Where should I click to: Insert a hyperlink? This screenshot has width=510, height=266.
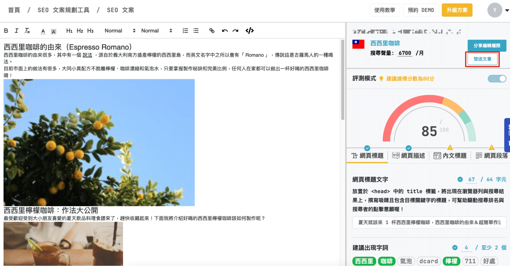[212, 31]
